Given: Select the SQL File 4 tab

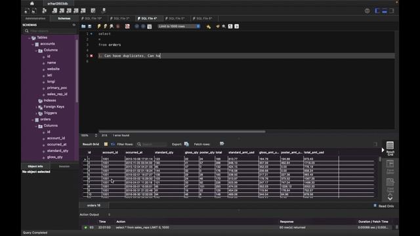Looking at the screenshot, I should coord(148,18).
